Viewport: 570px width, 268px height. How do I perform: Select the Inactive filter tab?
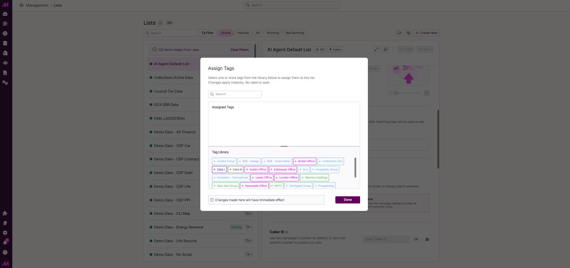pos(243,33)
